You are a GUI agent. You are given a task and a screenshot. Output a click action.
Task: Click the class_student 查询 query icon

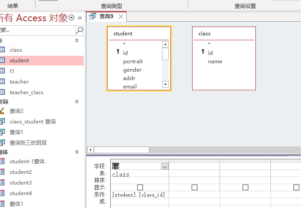click(2, 121)
